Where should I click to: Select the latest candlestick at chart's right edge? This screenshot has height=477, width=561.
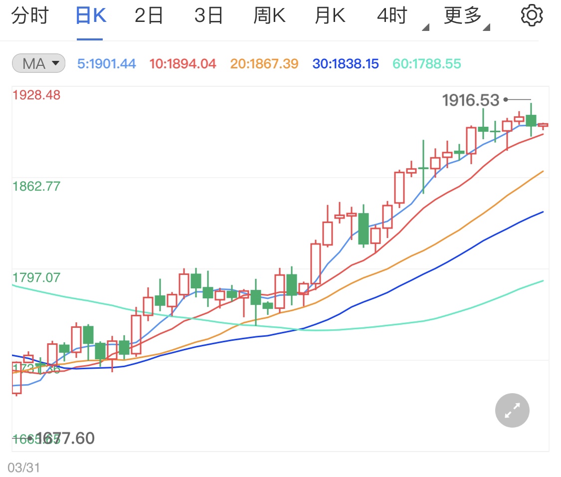tap(543, 125)
